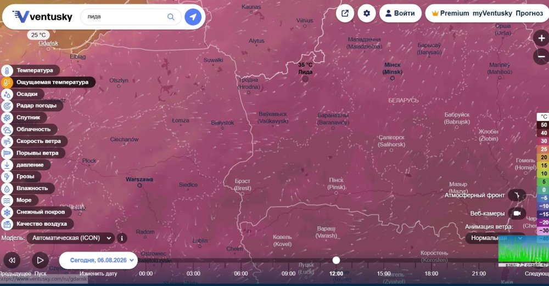
Task: Toggle Атмосферный фронт layer icon
Action: [517, 195]
